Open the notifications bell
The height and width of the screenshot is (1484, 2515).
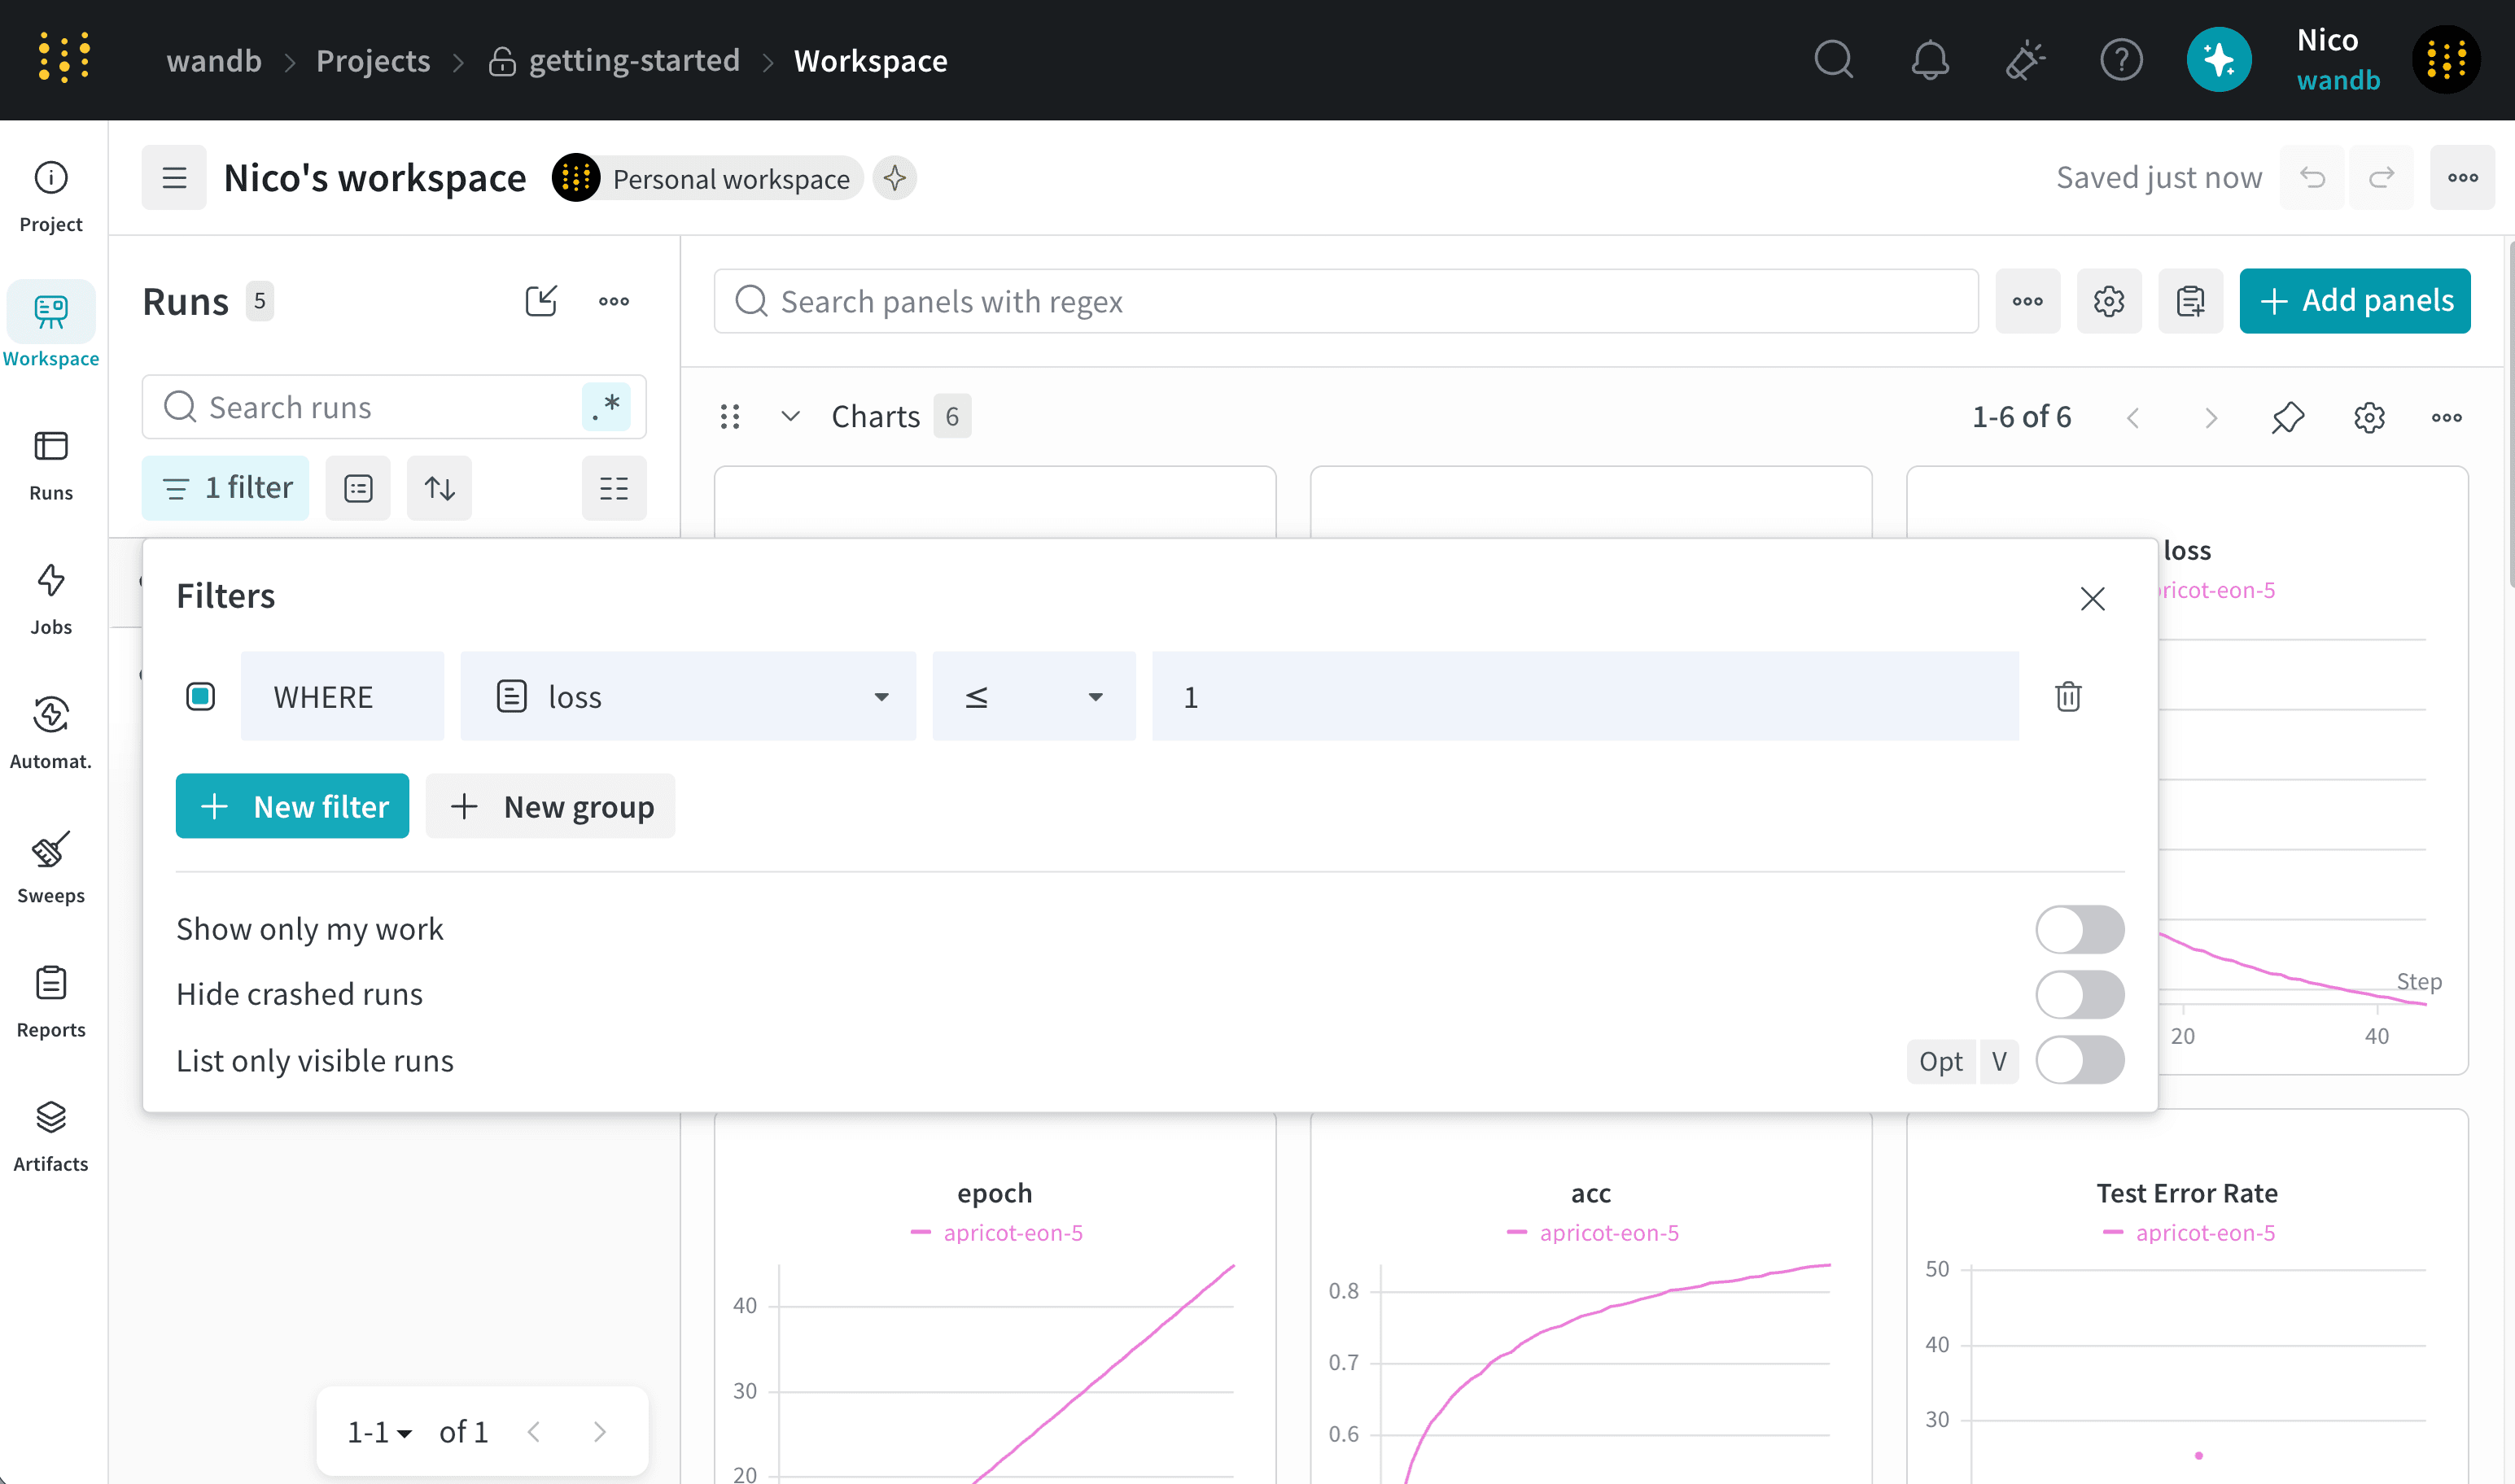(x=1930, y=60)
